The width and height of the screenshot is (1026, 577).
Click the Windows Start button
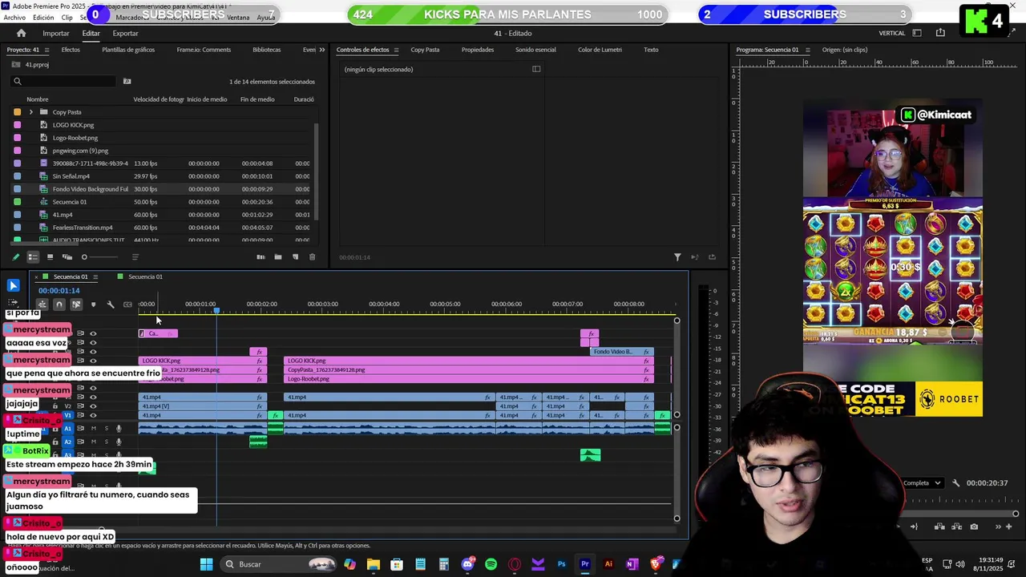tap(206, 564)
